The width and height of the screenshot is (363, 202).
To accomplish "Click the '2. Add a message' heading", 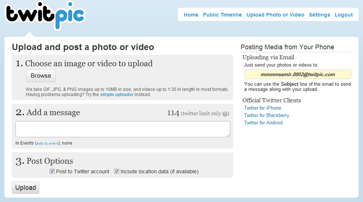I will [48, 113].
